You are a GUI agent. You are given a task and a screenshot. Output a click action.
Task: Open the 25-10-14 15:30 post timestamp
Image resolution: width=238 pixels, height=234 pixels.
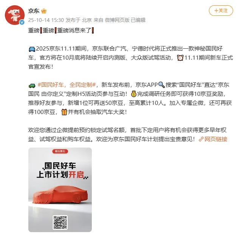[46, 20]
